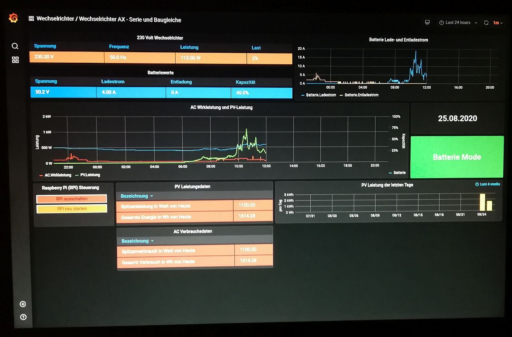Open the Dashboards grid icon in sidebar

15,60
